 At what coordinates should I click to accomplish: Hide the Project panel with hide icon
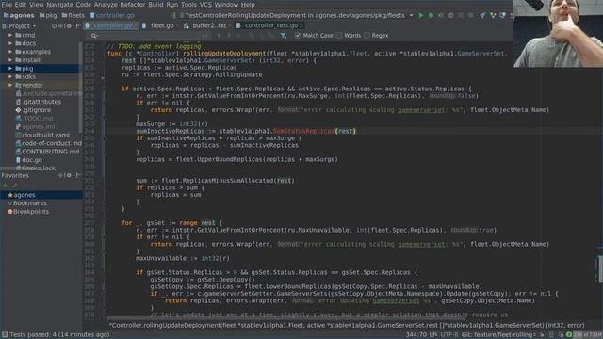(78, 26)
